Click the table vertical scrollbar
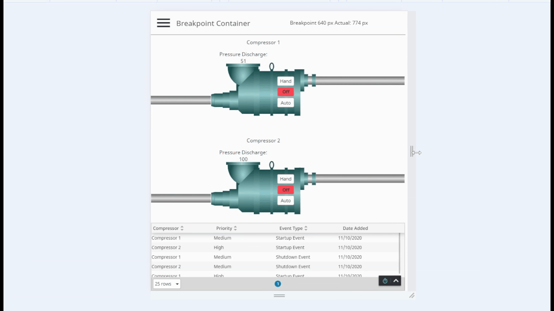554x311 pixels. (x=400, y=253)
